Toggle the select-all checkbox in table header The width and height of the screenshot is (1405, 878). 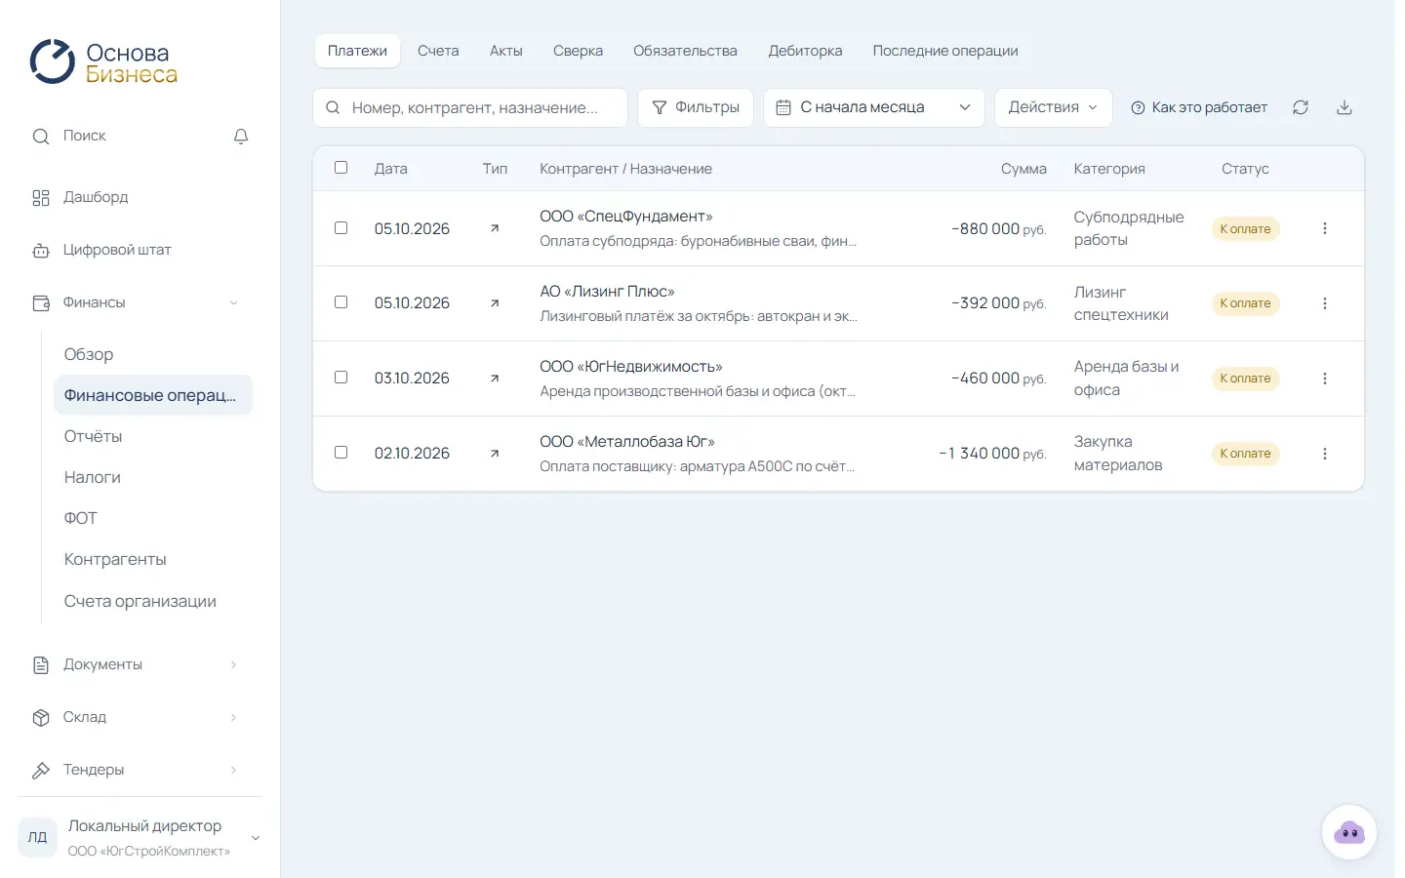(x=341, y=168)
